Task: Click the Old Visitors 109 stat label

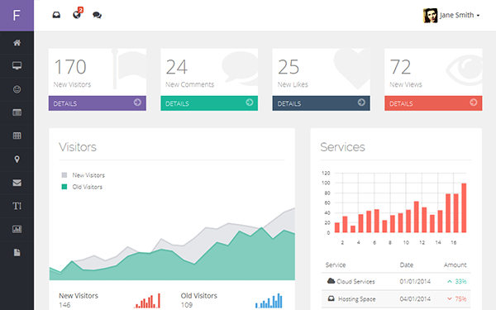Action: coord(199,300)
